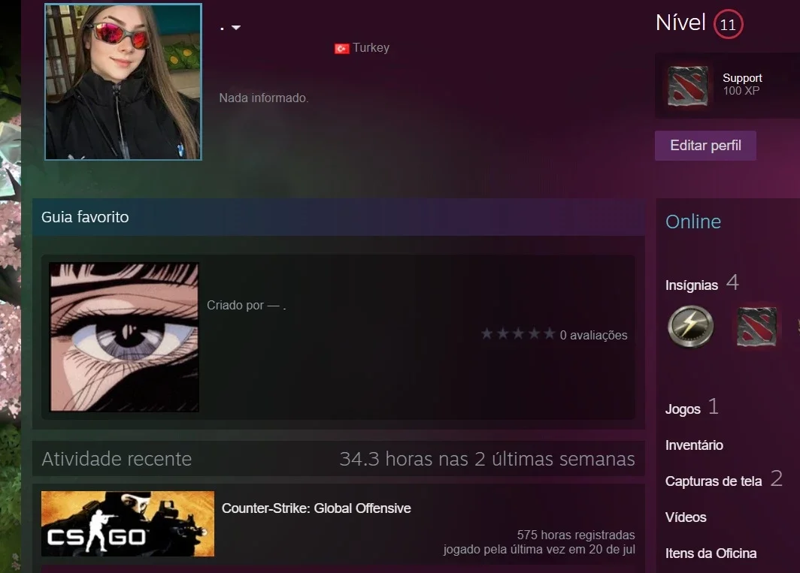Screen dimensions: 800x573
Task: Click the Atividade recente heading
Action: coord(117,460)
